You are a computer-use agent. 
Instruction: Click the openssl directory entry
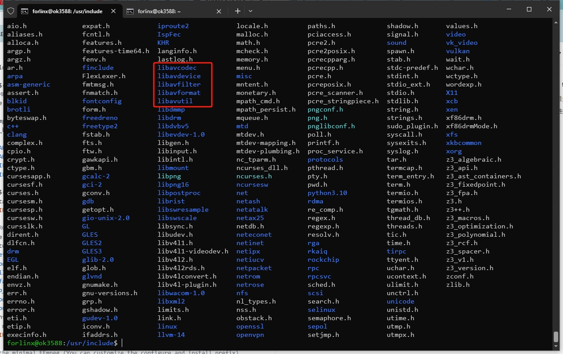250,326
